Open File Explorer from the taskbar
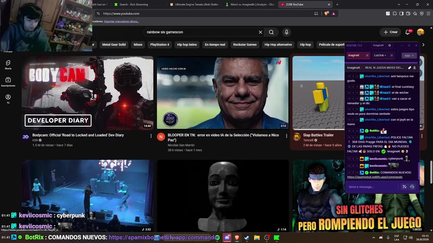This screenshot has width=433, height=243. tap(257, 238)
